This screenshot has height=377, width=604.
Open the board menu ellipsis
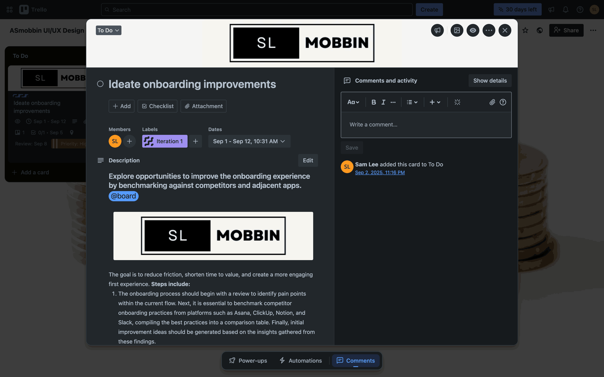593,30
